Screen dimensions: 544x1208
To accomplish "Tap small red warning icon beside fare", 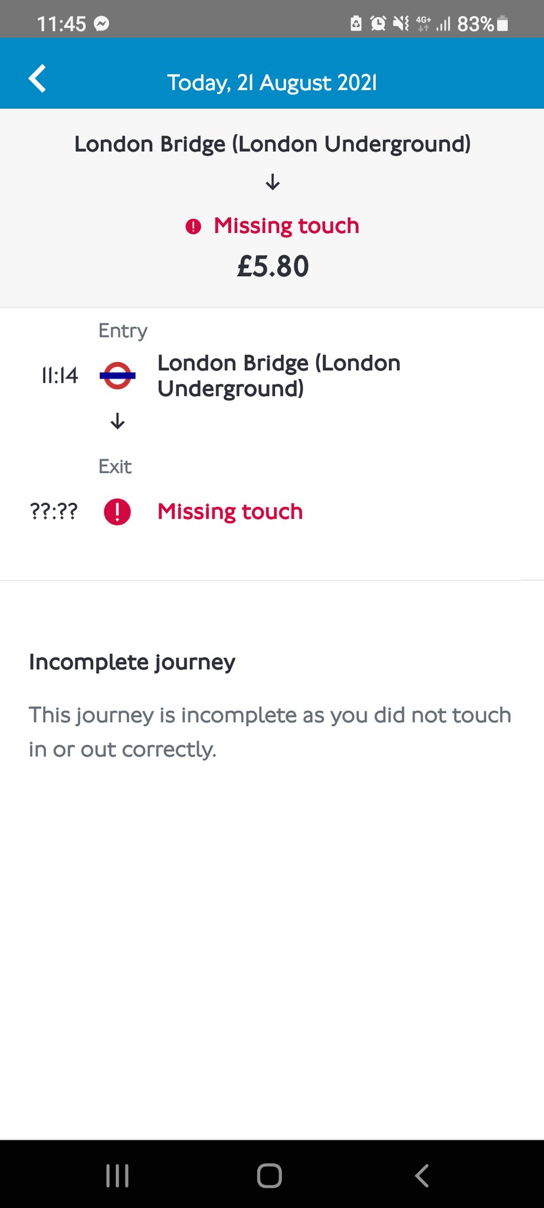I will [x=193, y=226].
